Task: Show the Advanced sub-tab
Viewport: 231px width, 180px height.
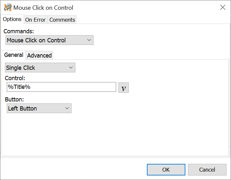Action: pyautogui.click(x=39, y=56)
